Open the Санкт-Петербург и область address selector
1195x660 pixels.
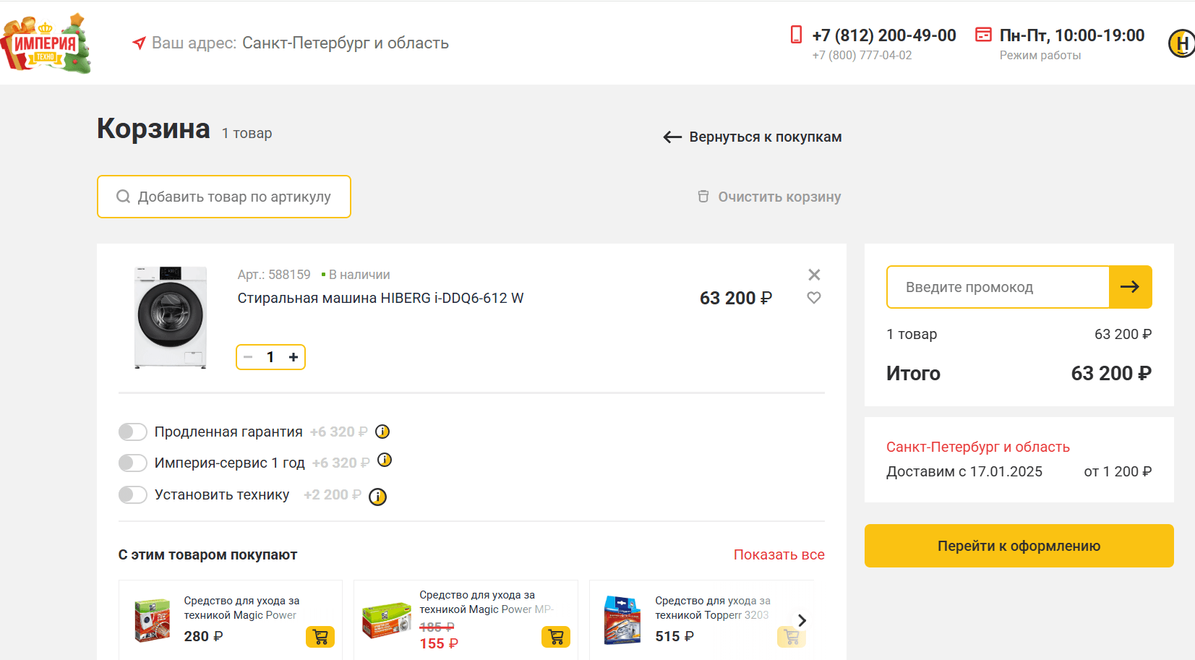click(345, 43)
